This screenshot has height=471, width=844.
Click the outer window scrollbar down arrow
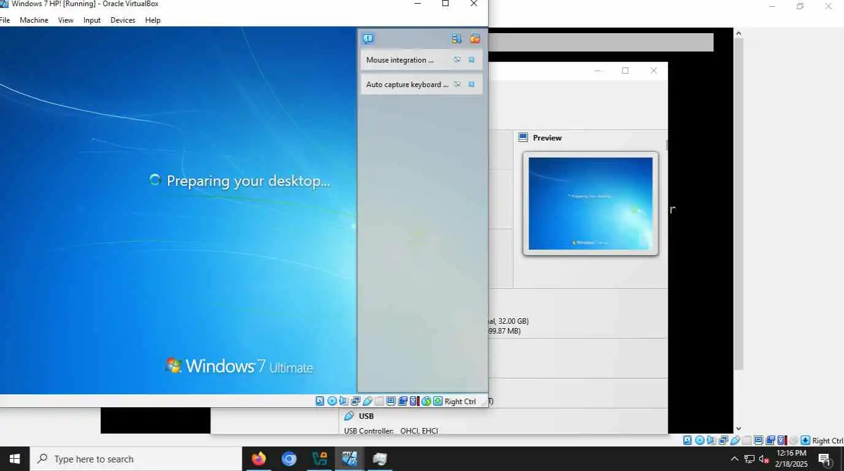click(x=738, y=429)
